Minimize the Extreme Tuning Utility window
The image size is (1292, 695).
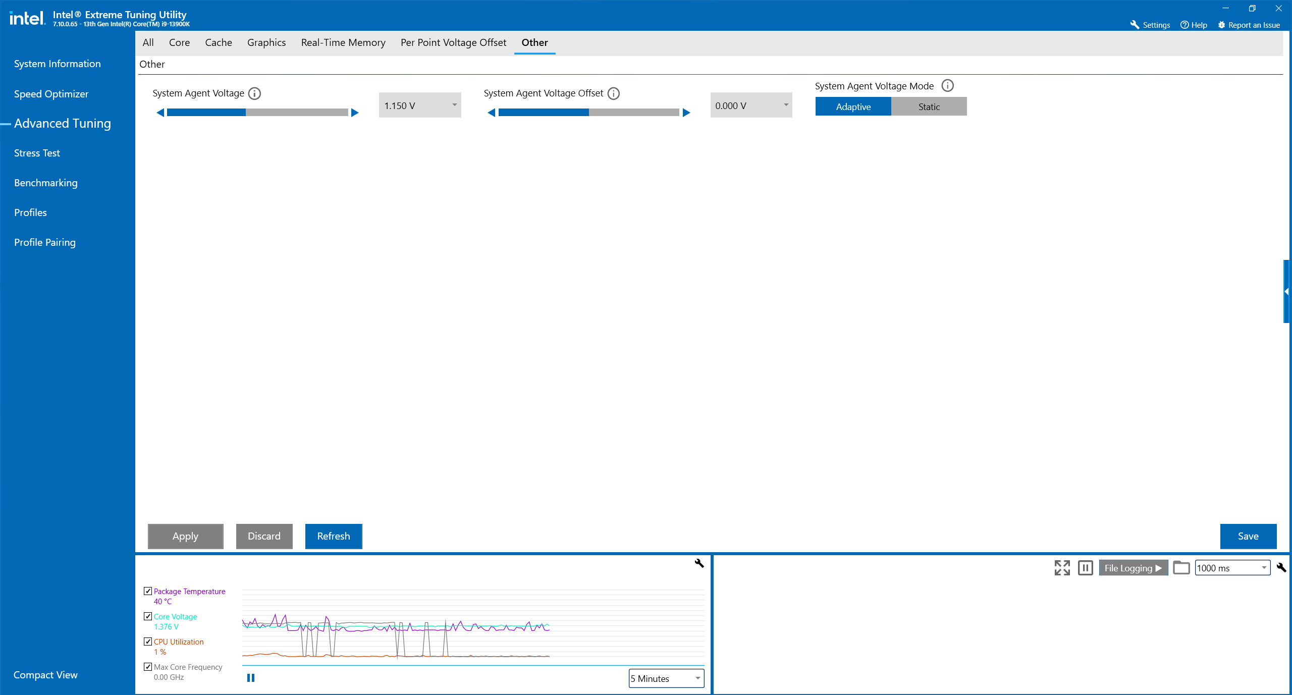click(1225, 8)
